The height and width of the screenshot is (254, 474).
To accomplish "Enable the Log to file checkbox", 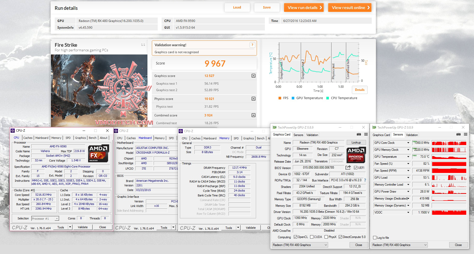I will pyautogui.click(x=375, y=238).
